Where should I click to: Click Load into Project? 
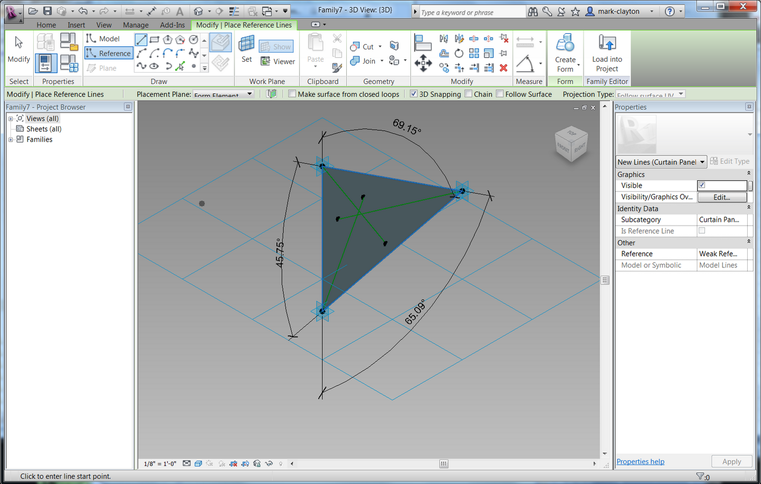[x=606, y=52]
